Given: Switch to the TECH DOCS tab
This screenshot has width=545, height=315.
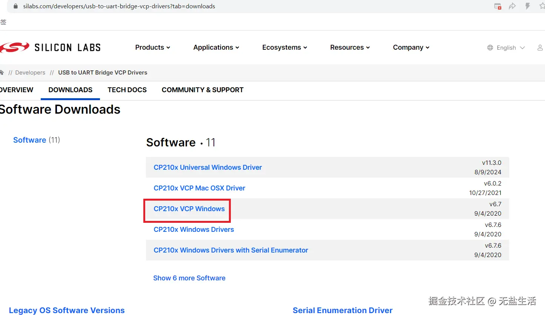Looking at the screenshot, I should pos(127,90).
